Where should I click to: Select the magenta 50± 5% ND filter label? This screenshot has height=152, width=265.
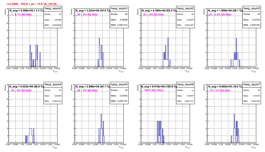[88, 15]
